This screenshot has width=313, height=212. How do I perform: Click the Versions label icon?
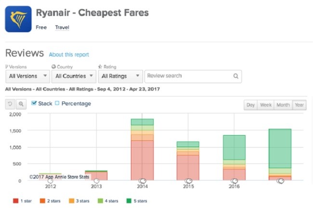point(7,67)
